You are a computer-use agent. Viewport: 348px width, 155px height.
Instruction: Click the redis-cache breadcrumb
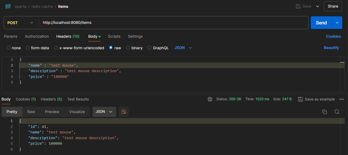[x=42, y=7]
